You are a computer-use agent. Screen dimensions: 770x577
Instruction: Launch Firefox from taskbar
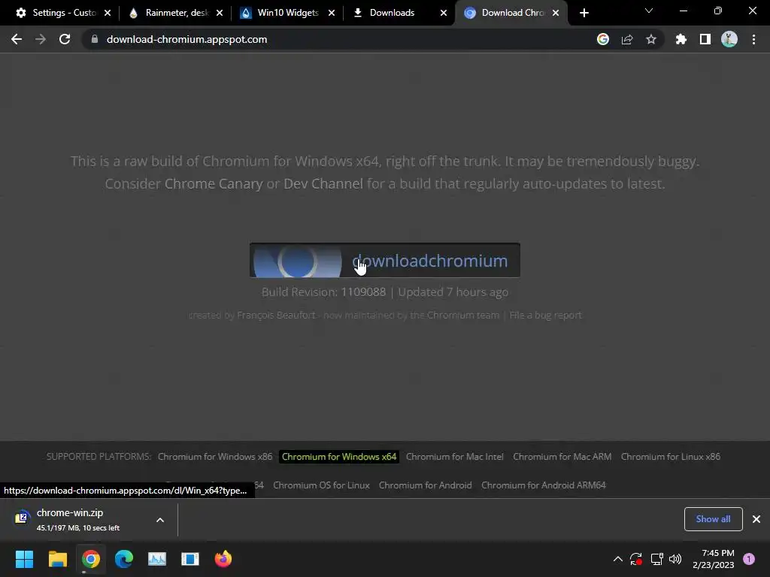click(x=223, y=559)
